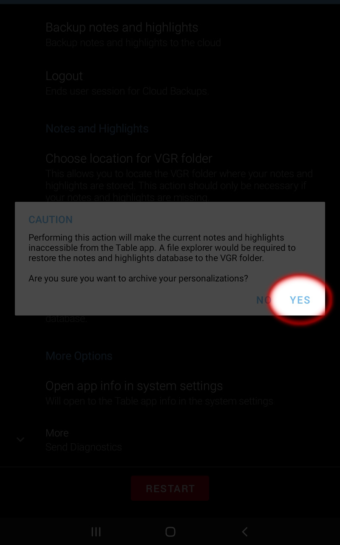Open Choose location for VGR folder
This screenshot has width=340, height=545.
(170, 178)
